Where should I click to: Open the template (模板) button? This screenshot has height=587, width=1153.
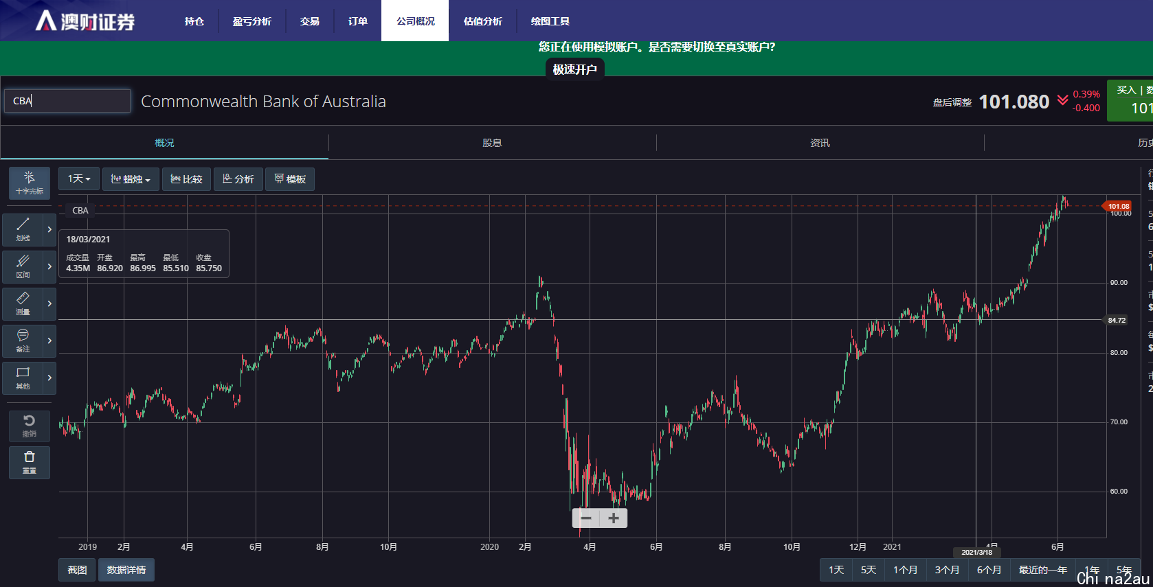(x=290, y=179)
